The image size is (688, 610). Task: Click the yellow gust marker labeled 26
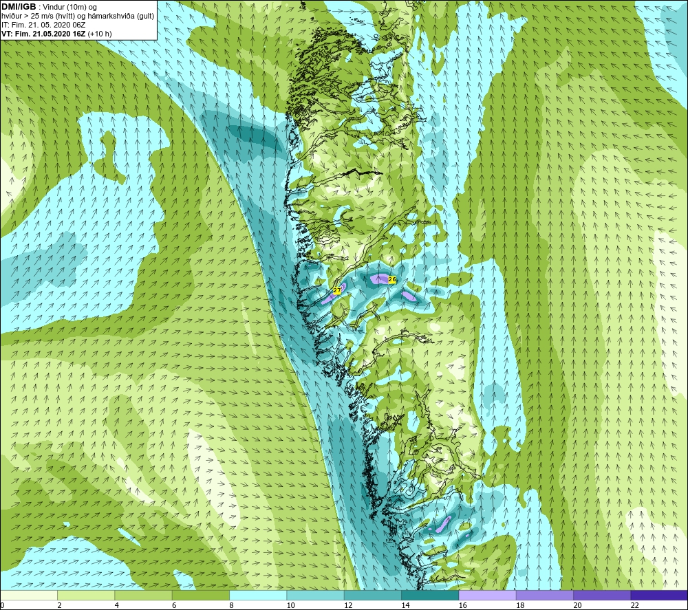[392, 279]
